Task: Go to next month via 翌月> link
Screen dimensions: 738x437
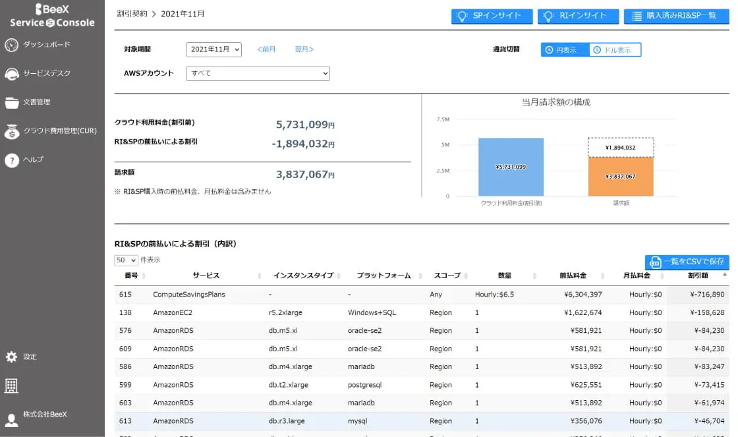Action: (x=304, y=49)
